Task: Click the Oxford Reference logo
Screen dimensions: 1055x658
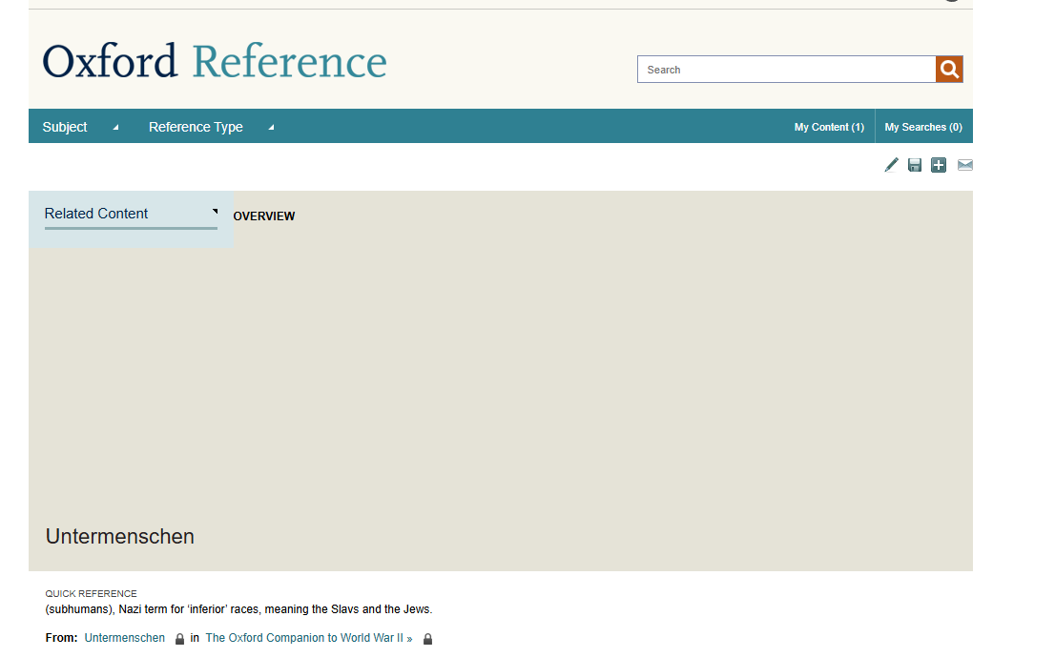Action: (215, 61)
